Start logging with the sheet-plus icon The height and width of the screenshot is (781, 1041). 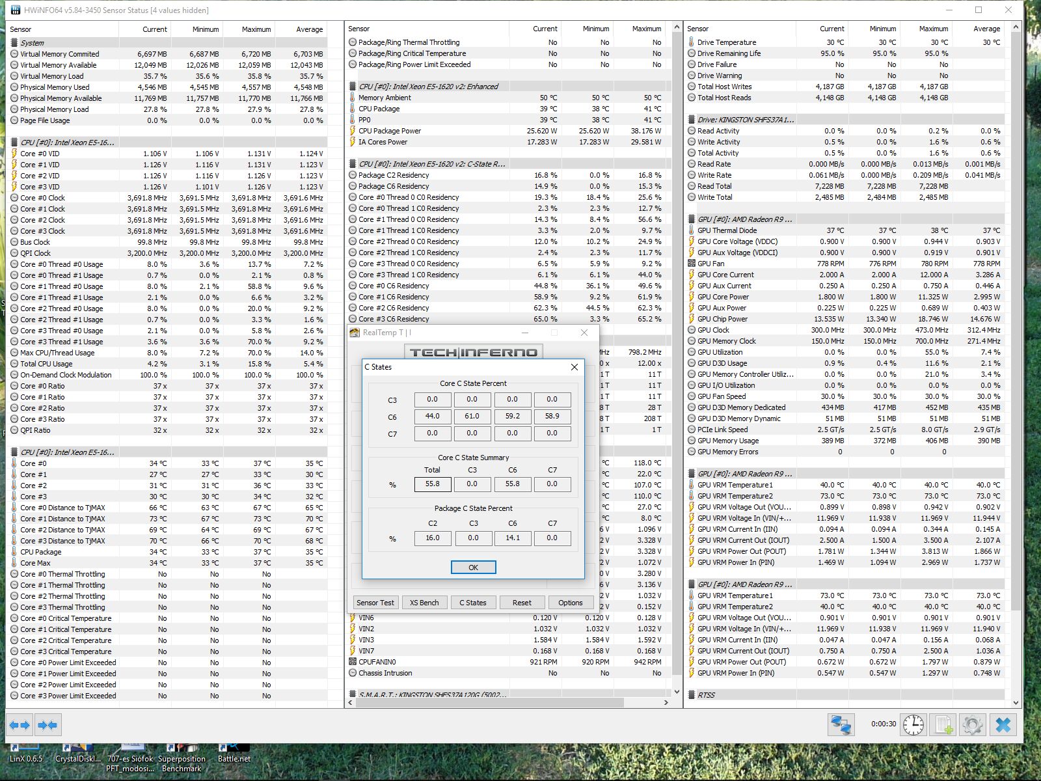pyautogui.click(x=943, y=725)
